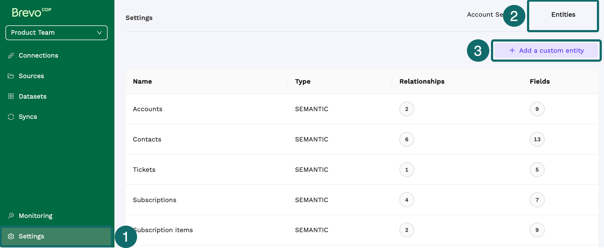Click the Brevo CDP logo
Screen dimensions: 604x248
pos(31,12)
